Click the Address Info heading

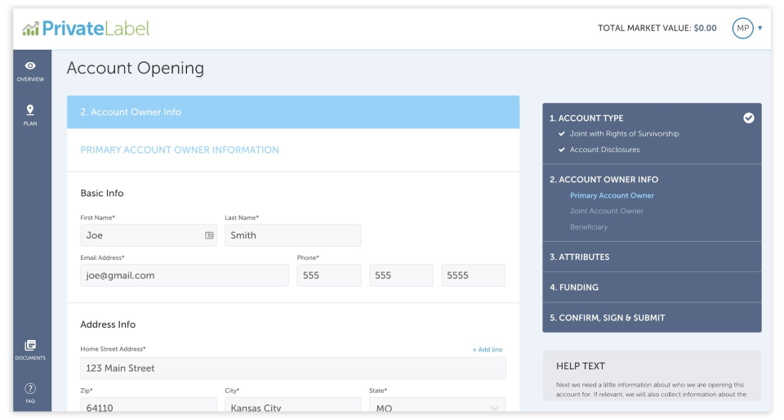pos(108,324)
